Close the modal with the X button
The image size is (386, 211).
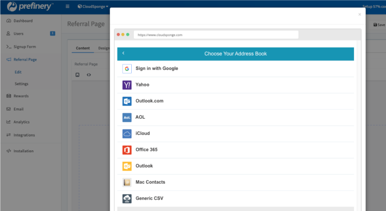(x=359, y=15)
